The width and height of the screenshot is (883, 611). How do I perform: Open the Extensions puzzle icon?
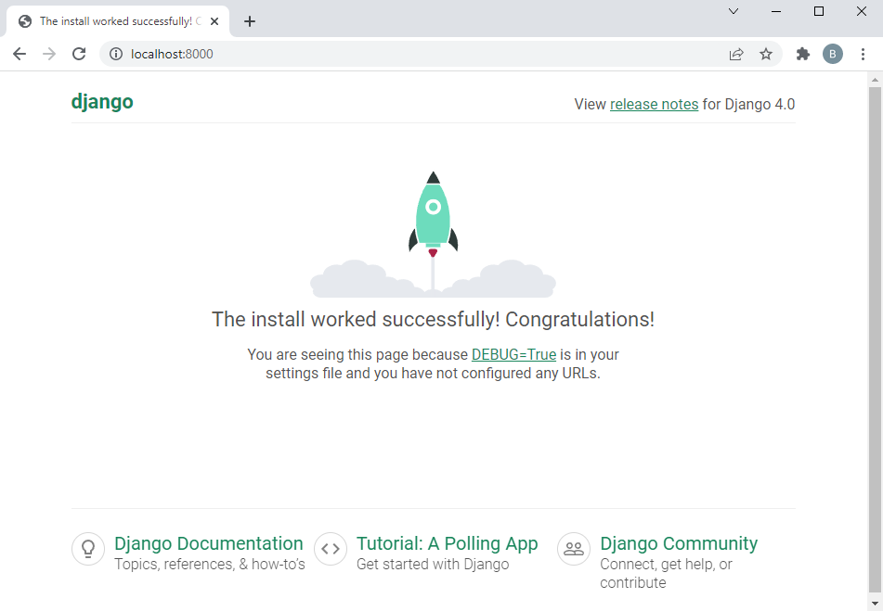(x=803, y=54)
